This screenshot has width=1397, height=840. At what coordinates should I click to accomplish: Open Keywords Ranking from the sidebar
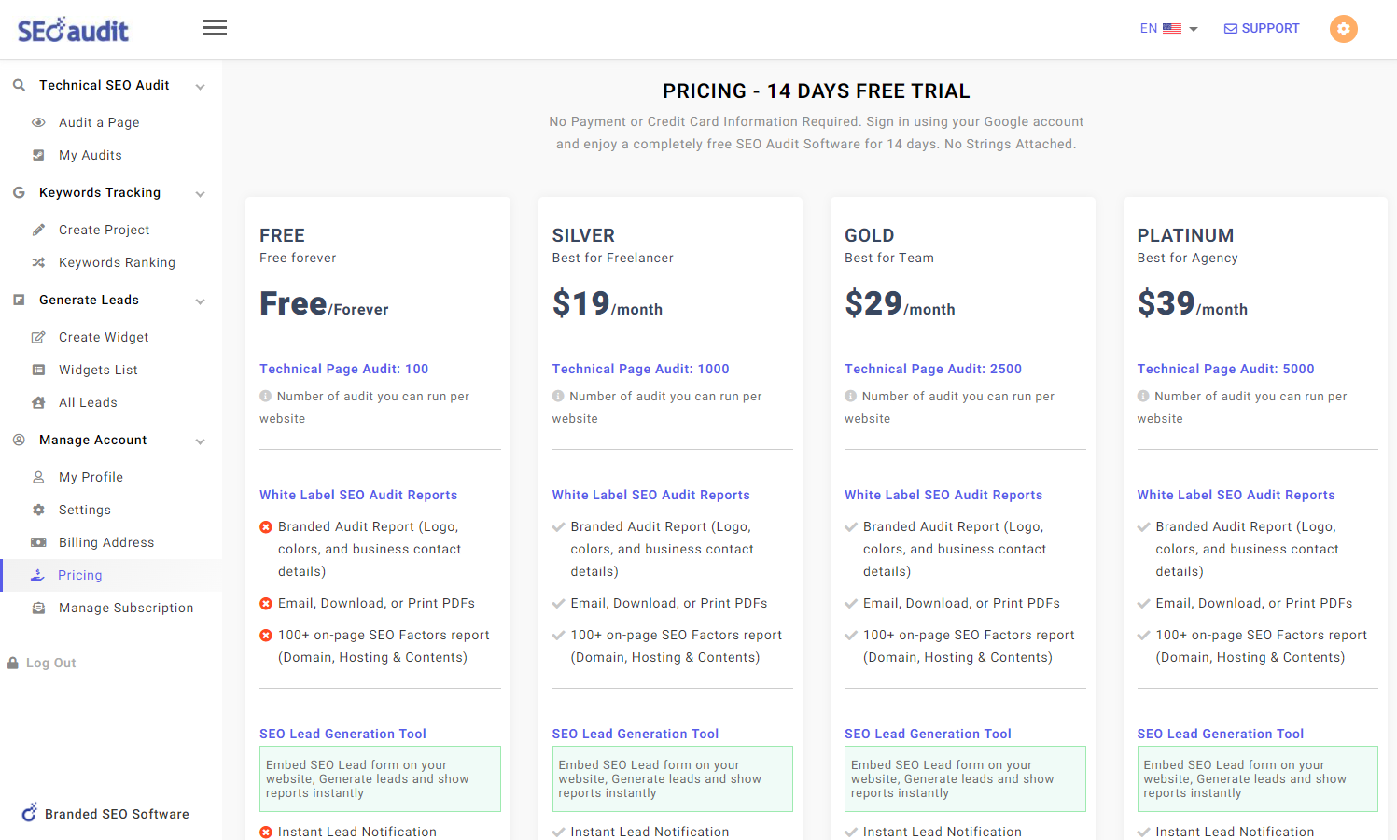pos(117,262)
